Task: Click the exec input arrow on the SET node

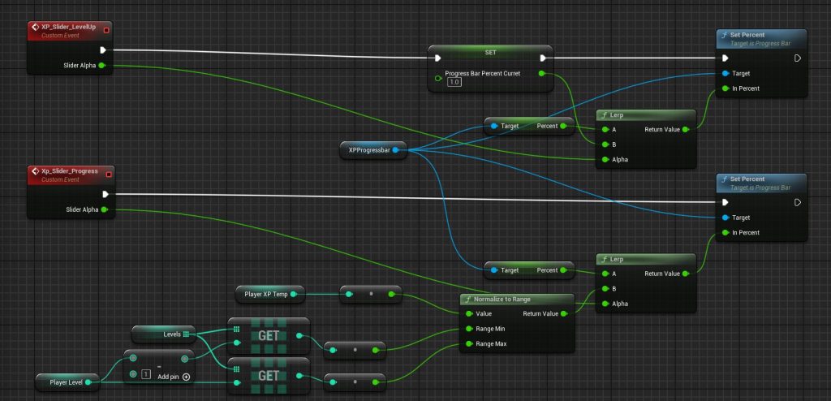Action: pyautogui.click(x=438, y=58)
